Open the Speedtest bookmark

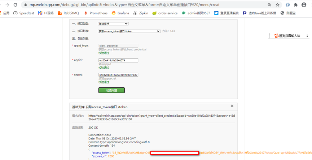tap(24, 13)
